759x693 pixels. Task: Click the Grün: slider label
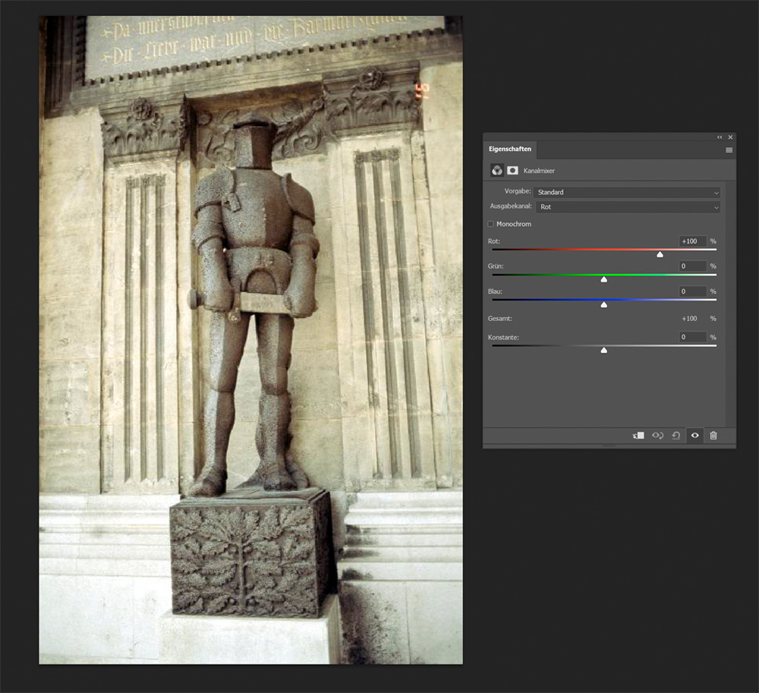[496, 266]
